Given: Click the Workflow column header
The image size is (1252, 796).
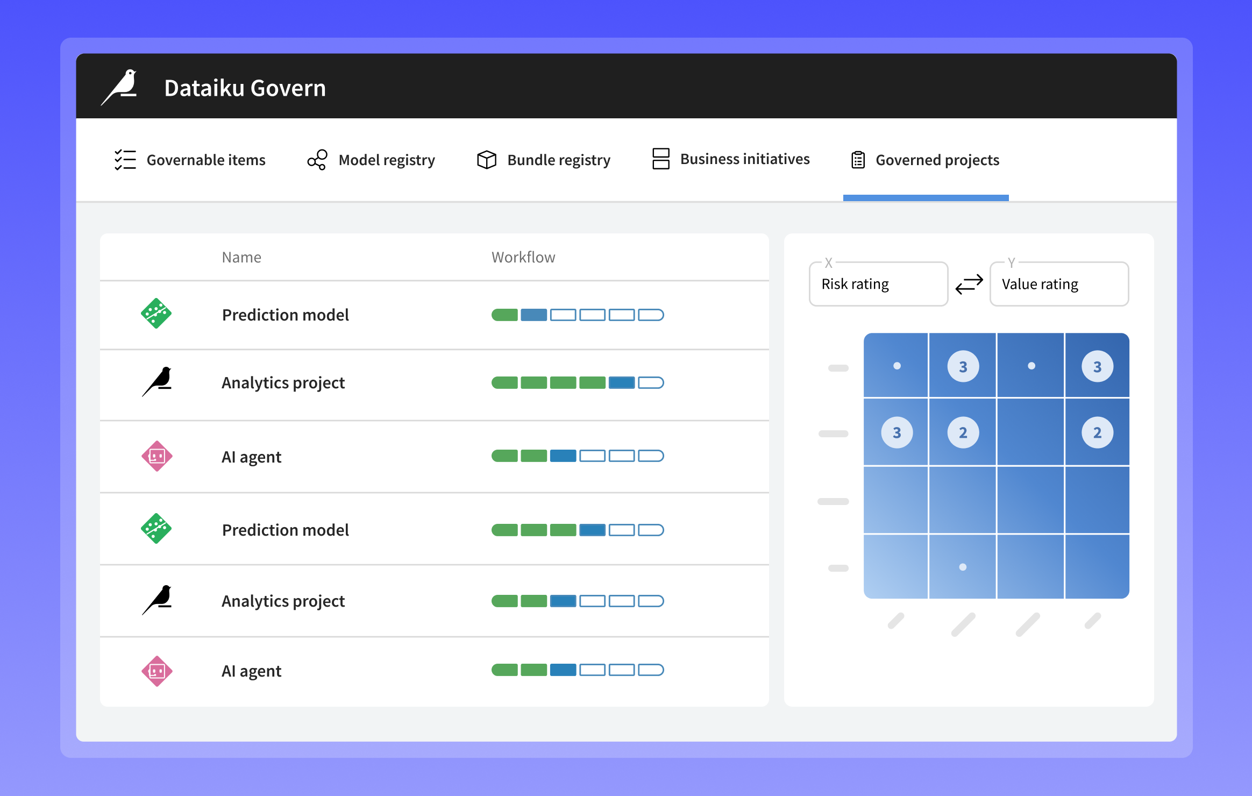Looking at the screenshot, I should pos(523,257).
